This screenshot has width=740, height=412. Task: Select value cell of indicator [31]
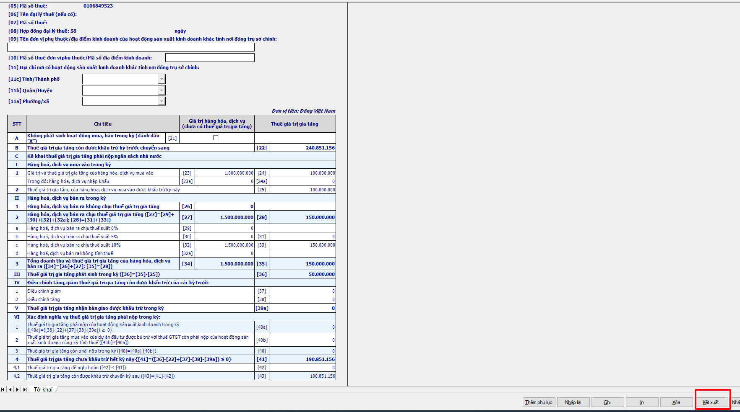tap(302, 237)
